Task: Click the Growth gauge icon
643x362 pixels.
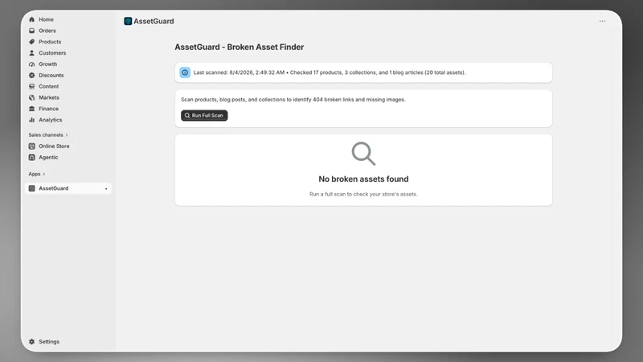Action: pos(31,64)
